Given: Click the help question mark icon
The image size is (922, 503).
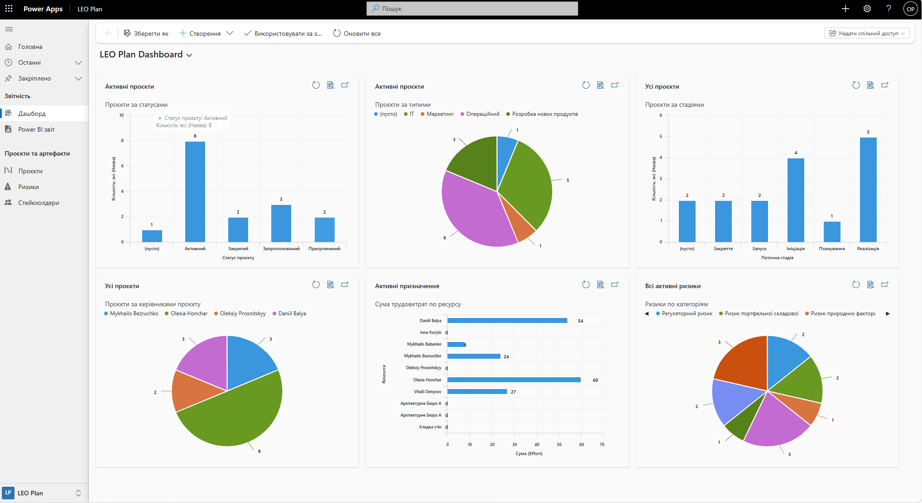Looking at the screenshot, I should tap(888, 9).
